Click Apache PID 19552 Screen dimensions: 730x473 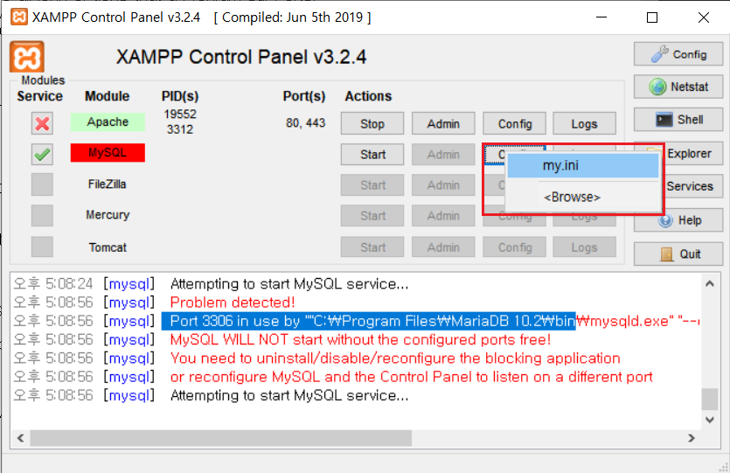(x=180, y=114)
